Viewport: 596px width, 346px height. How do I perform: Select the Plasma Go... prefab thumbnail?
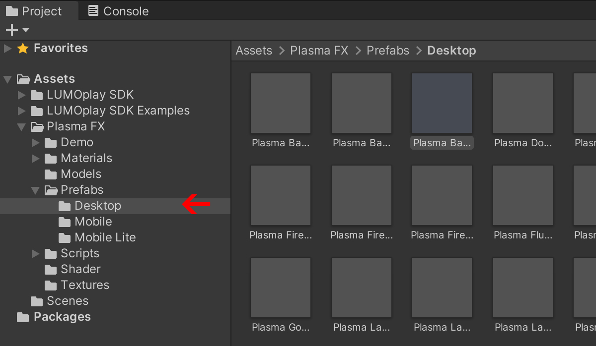(281, 288)
